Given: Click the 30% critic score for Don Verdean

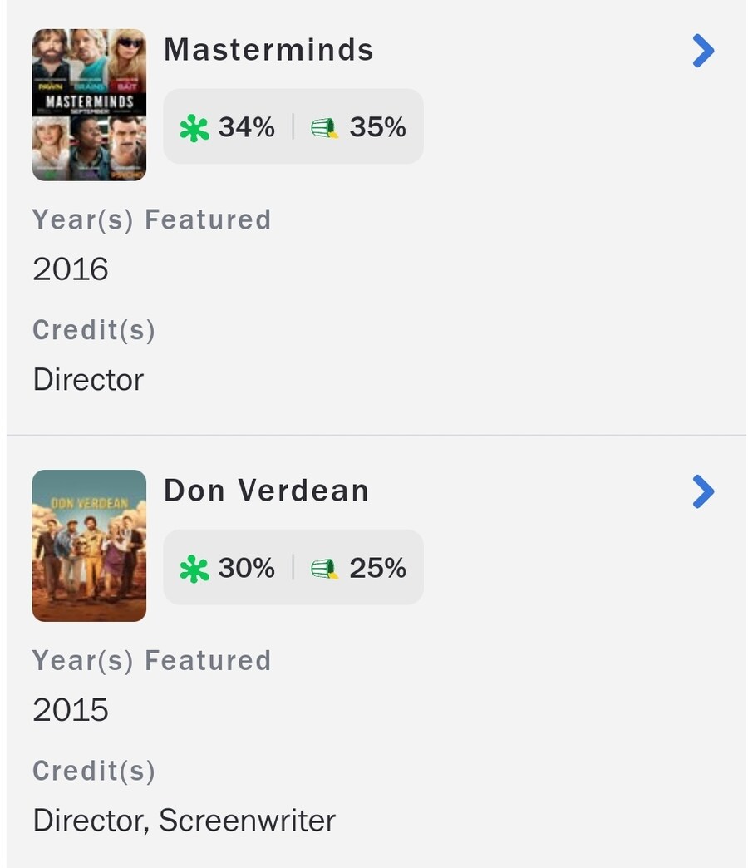Looking at the screenshot, I should click(x=246, y=568).
